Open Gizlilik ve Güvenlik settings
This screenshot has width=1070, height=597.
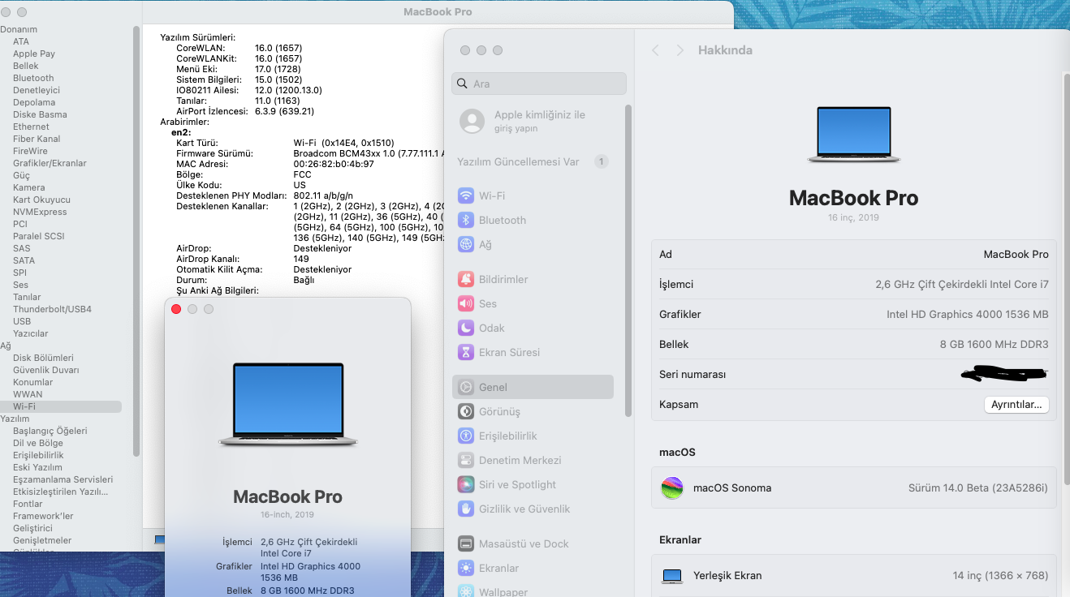pyautogui.click(x=524, y=509)
